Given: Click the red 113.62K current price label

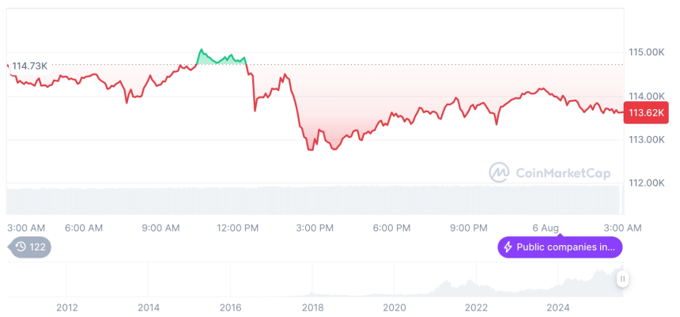Looking at the screenshot, I should [x=646, y=113].
